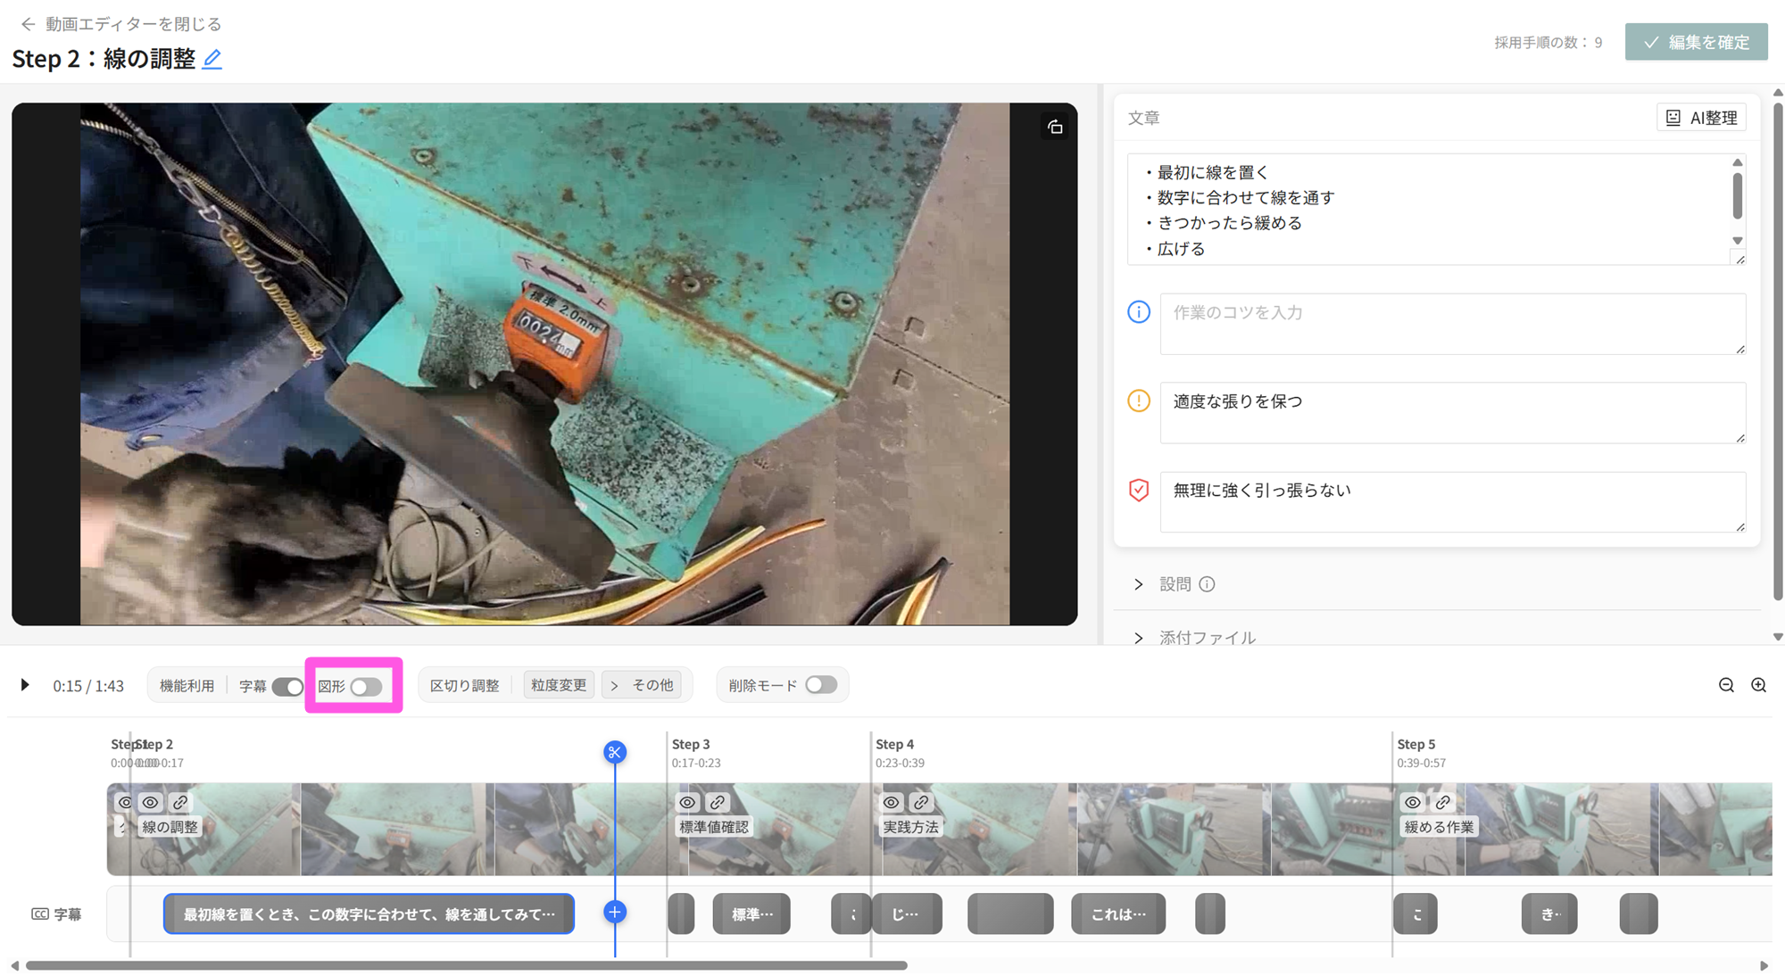Expand the その他 options
Viewport: 1785px width, 975px height.
(x=643, y=685)
